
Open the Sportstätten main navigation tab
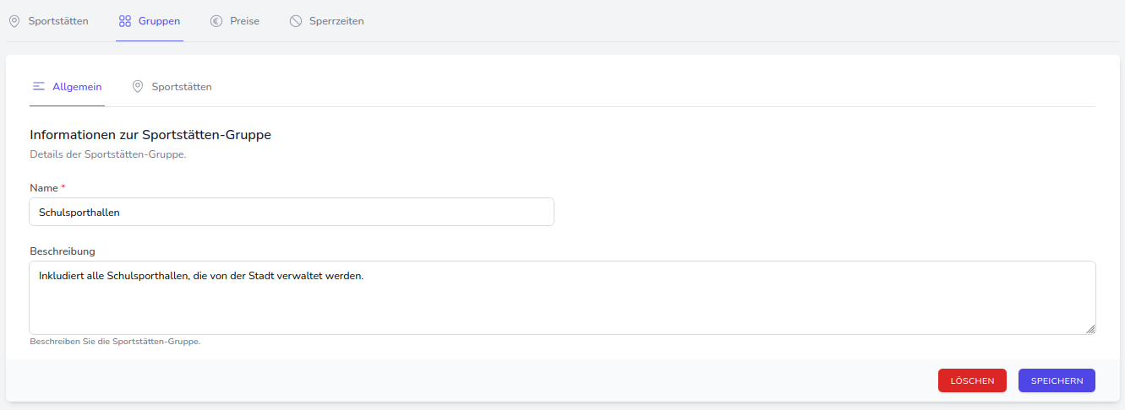(x=57, y=21)
